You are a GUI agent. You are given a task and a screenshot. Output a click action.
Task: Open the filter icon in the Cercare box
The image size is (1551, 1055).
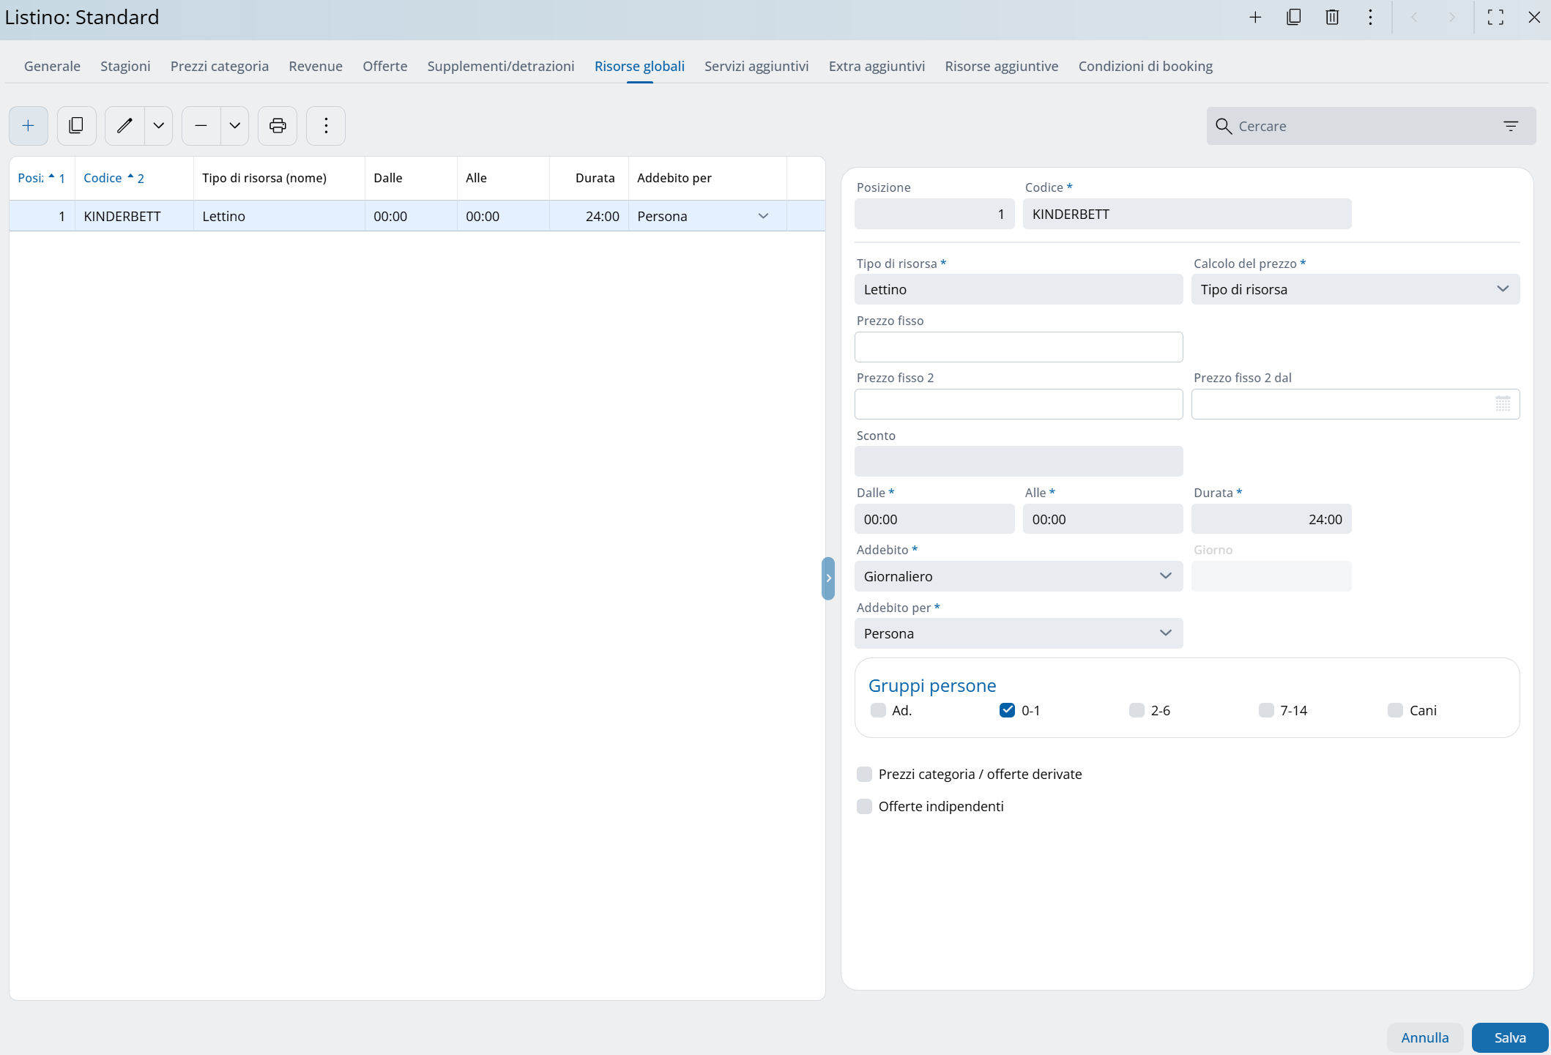click(x=1511, y=126)
